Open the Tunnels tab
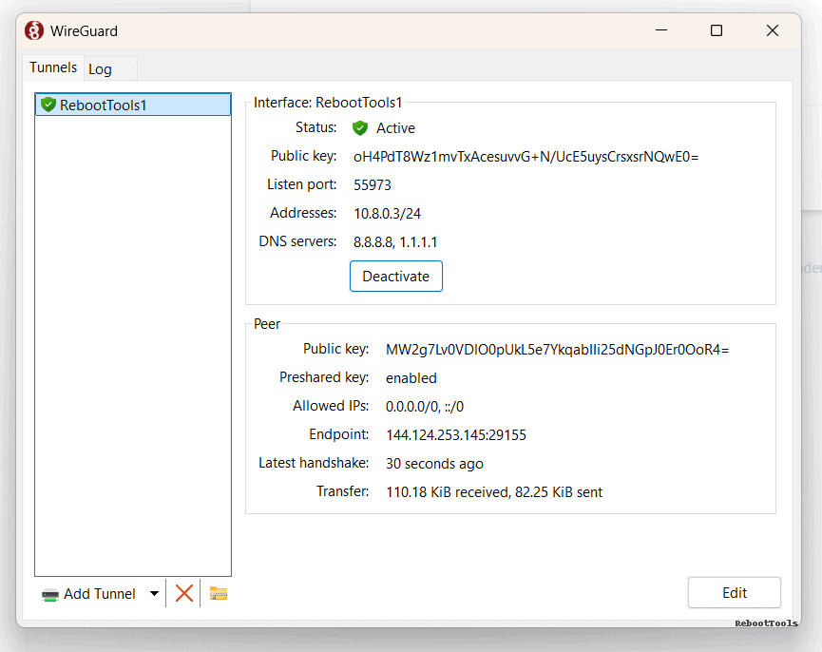Image resolution: width=822 pixels, height=652 pixels. (53, 67)
